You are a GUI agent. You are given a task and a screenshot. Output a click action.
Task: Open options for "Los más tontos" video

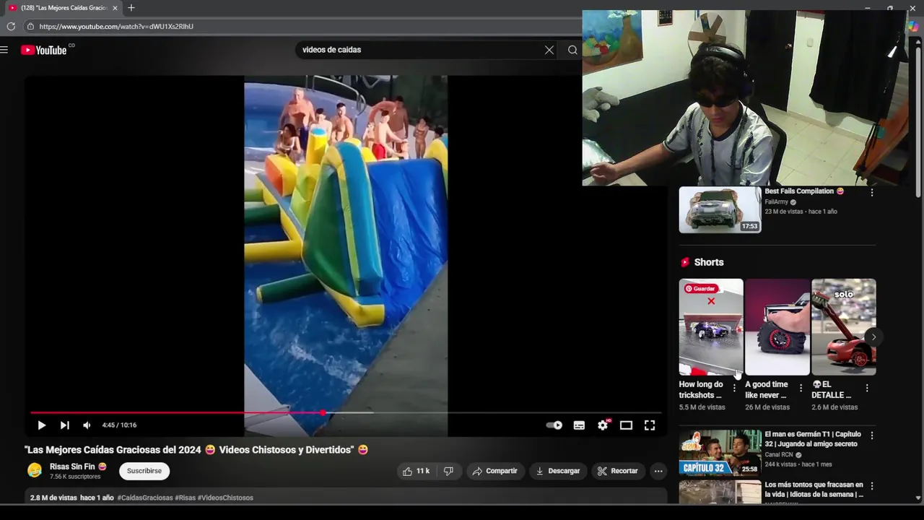(x=872, y=486)
